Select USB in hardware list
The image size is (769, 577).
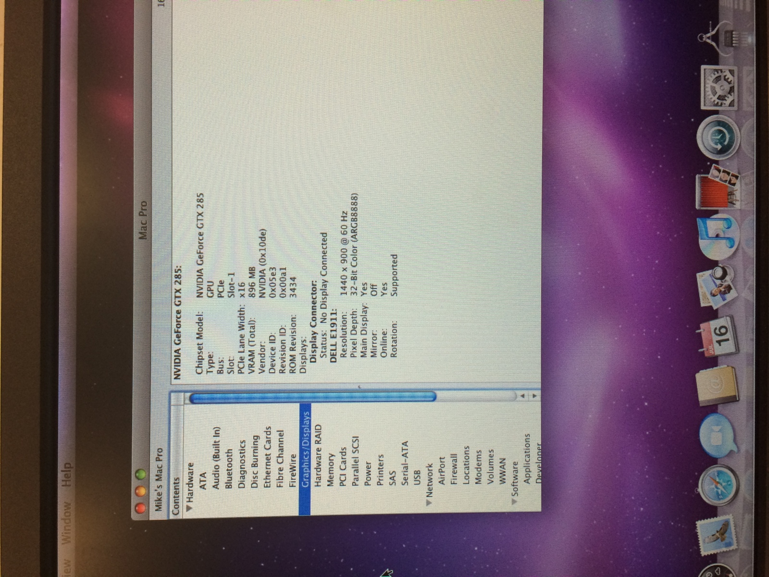pos(417,477)
